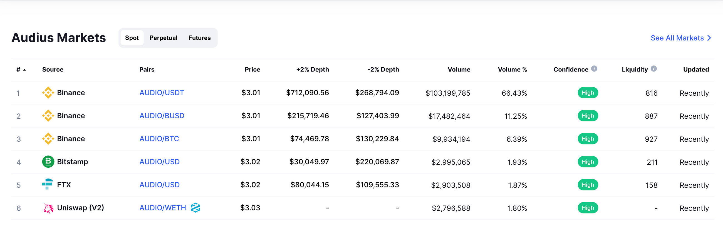Click the Uniswap unicorn logo icon
The height and width of the screenshot is (242, 723).
(48, 208)
